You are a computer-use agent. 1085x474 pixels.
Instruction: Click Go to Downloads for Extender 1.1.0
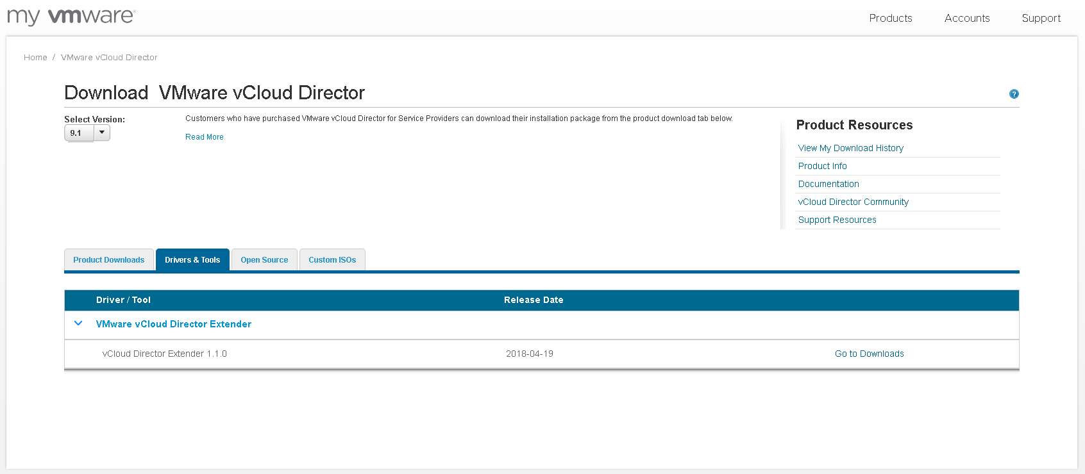[869, 354]
